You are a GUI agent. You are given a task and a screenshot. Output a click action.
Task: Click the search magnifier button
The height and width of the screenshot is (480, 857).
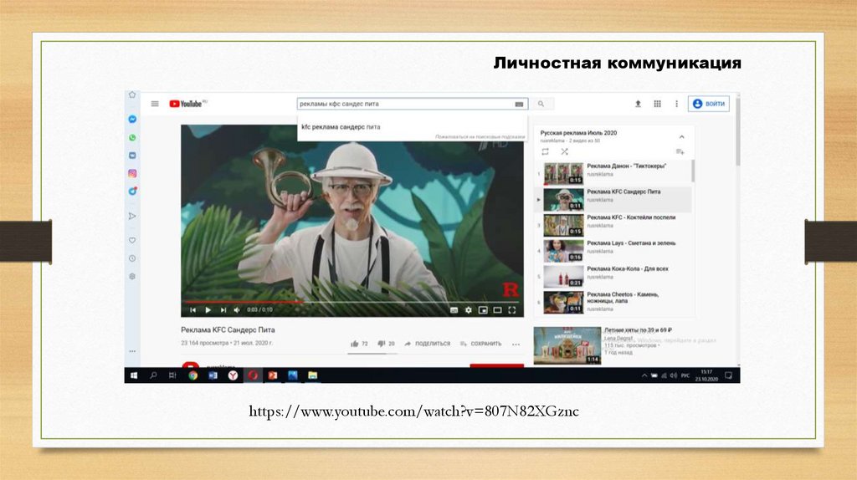(541, 104)
